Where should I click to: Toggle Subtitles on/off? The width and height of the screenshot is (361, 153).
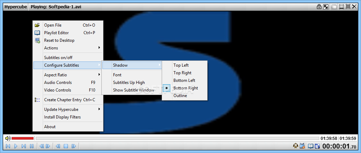(68, 58)
